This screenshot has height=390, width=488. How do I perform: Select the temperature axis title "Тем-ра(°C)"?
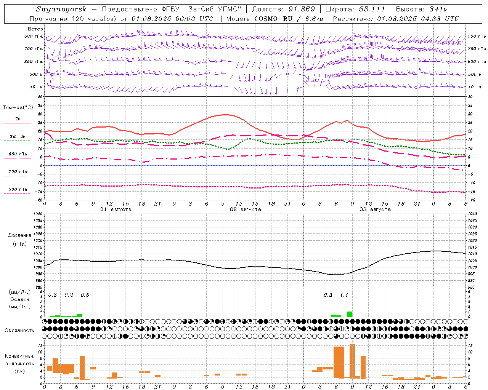pos(18,108)
